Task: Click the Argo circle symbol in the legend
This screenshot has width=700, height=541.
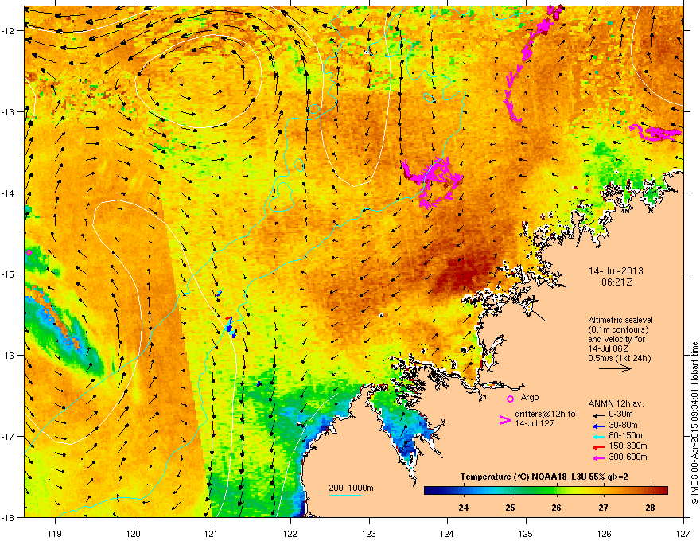Action: pos(510,399)
